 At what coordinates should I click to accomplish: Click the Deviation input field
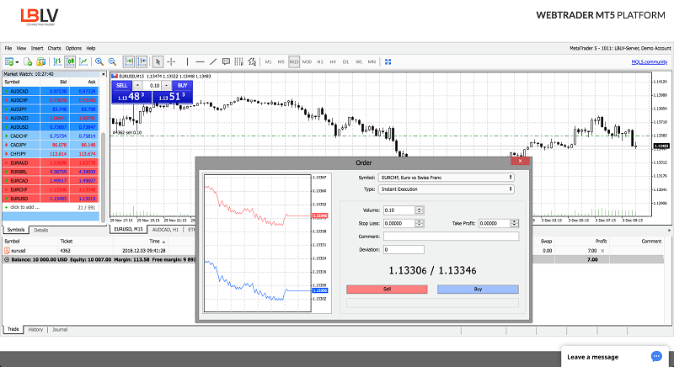click(404, 249)
